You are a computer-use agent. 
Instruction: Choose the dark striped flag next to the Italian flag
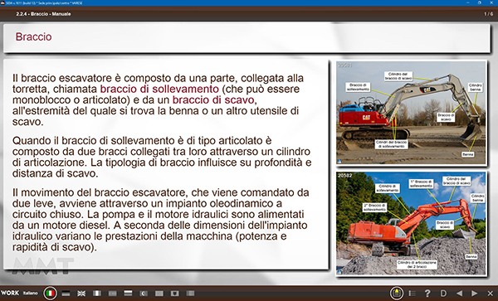point(66,294)
